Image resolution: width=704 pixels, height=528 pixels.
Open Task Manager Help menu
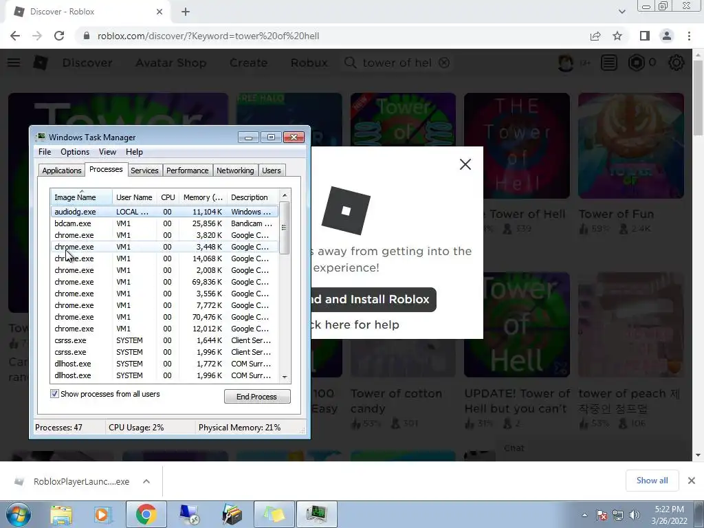(x=134, y=152)
